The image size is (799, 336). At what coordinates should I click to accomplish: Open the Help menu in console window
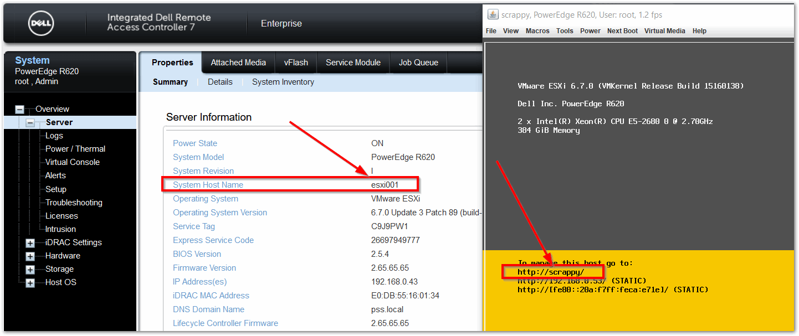(699, 31)
